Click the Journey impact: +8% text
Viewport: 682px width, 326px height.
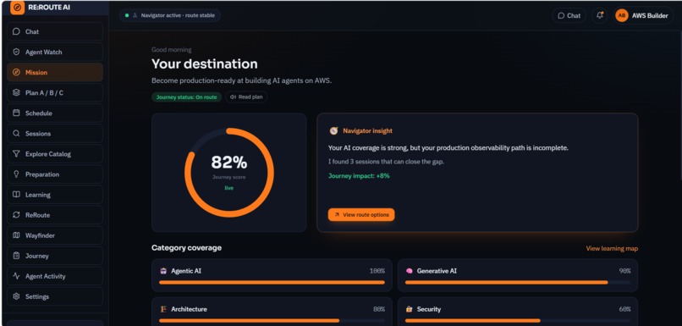tap(359, 176)
